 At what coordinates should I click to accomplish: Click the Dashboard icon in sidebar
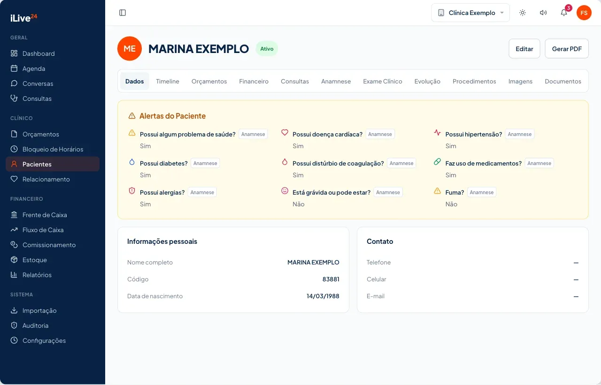pyautogui.click(x=14, y=53)
